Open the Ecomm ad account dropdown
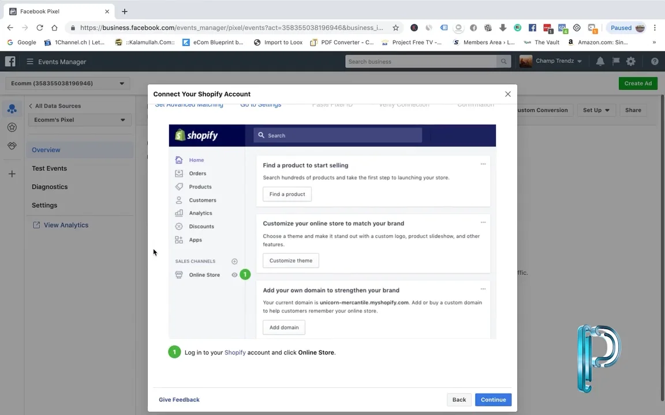The height and width of the screenshot is (415, 665). pos(68,84)
